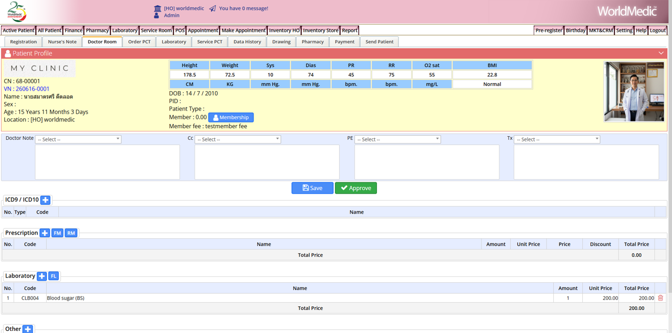Image resolution: width=672 pixels, height=333 pixels.
Task: Open the Cc select dropdown
Action: point(238,139)
